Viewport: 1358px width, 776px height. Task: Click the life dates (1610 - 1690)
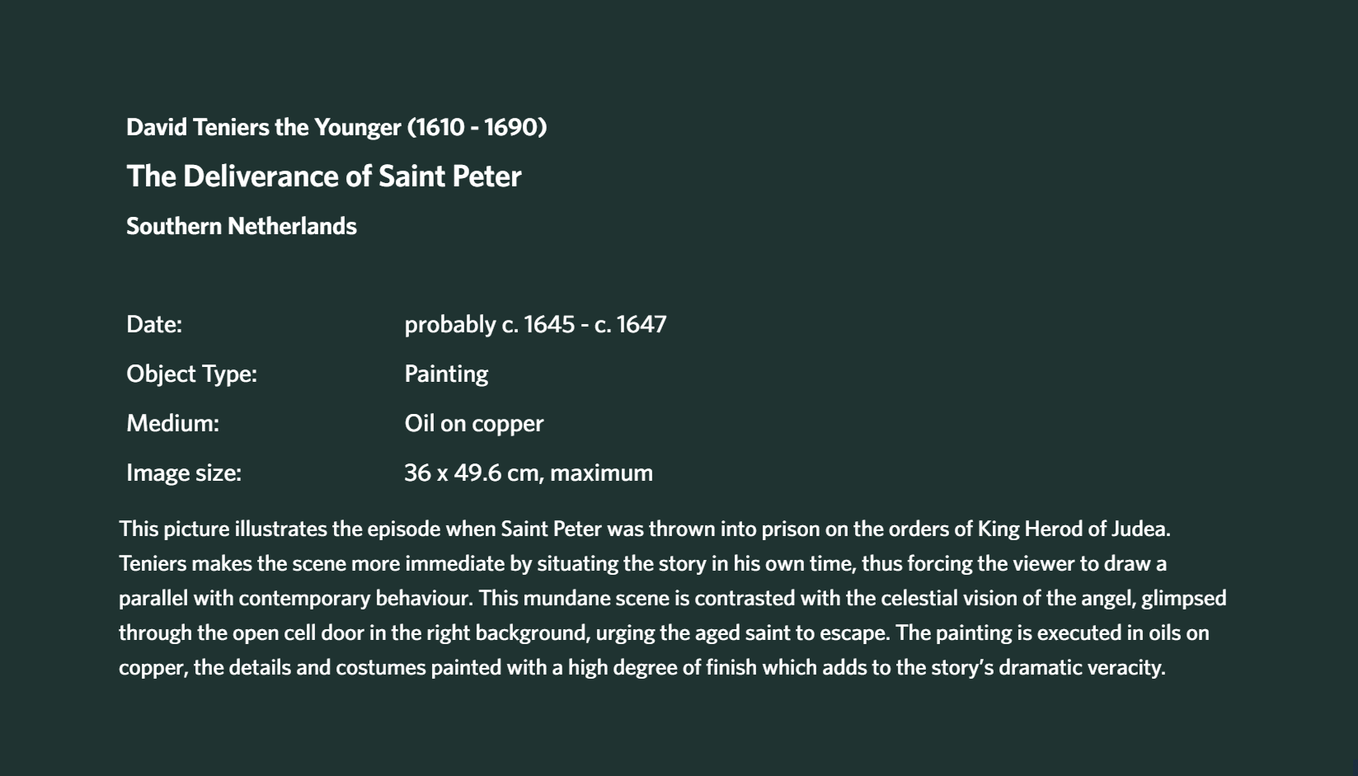click(477, 127)
